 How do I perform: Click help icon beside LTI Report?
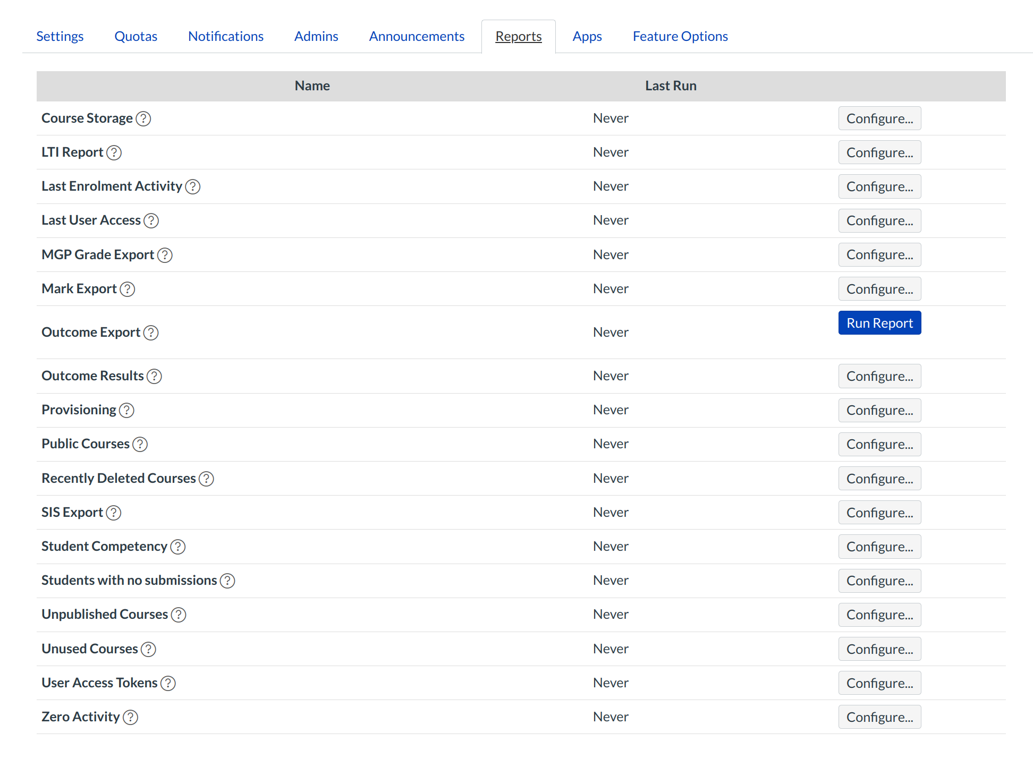point(114,153)
